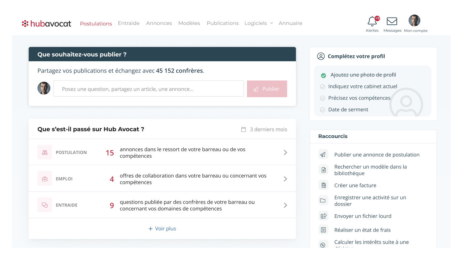Click the Voir plus link

pyautogui.click(x=162, y=228)
